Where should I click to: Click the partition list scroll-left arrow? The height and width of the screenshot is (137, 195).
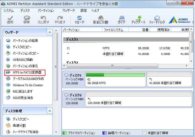64,66
